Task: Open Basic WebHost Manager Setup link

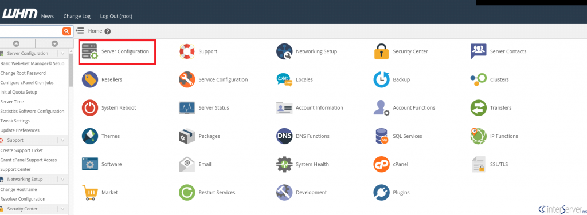Action: point(32,63)
